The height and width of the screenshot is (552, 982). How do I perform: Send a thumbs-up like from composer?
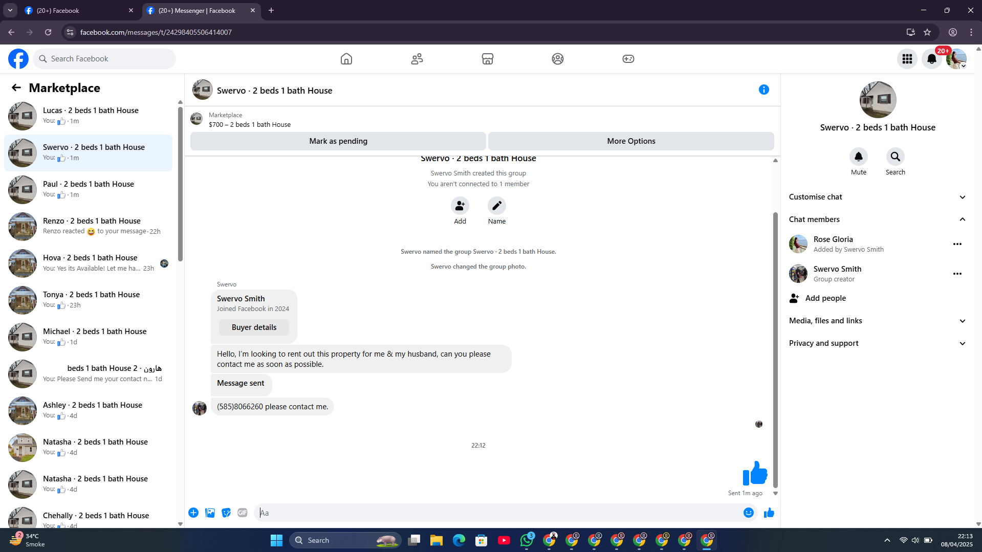click(769, 513)
